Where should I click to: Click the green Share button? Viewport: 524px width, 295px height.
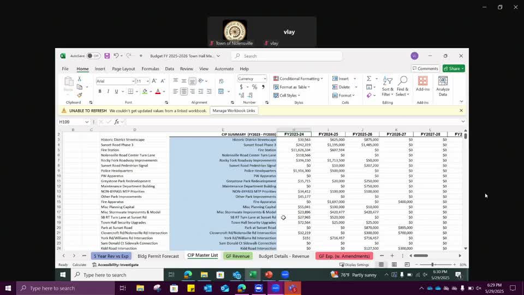pyautogui.click(x=454, y=68)
